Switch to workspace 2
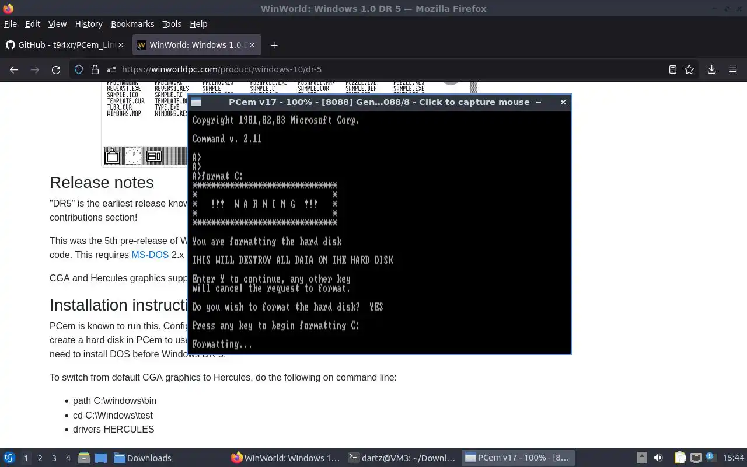 pyautogui.click(x=40, y=458)
